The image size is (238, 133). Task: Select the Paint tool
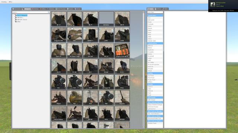[x=155, y=93]
